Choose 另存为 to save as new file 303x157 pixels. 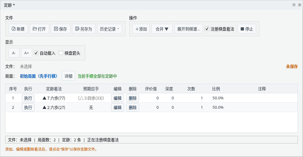(x=84, y=29)
